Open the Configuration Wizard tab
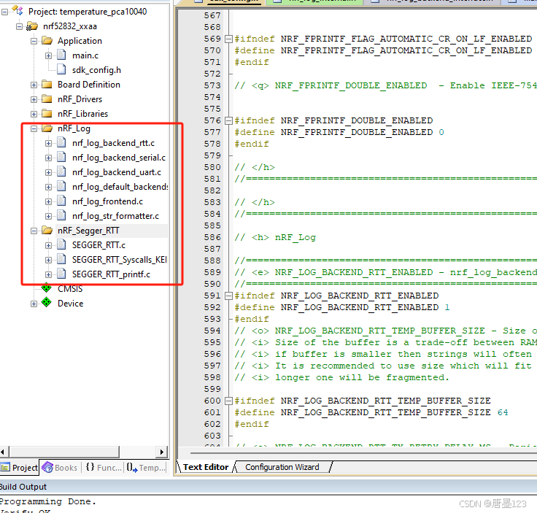This screenshot has height=513, width=537. (x=282, y=468)
